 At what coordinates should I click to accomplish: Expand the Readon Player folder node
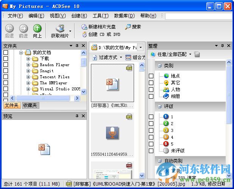pyautogui.click(x=28, y=65)
